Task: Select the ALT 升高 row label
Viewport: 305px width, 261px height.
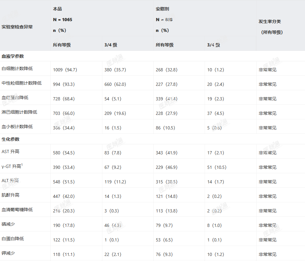Action: 10,181
